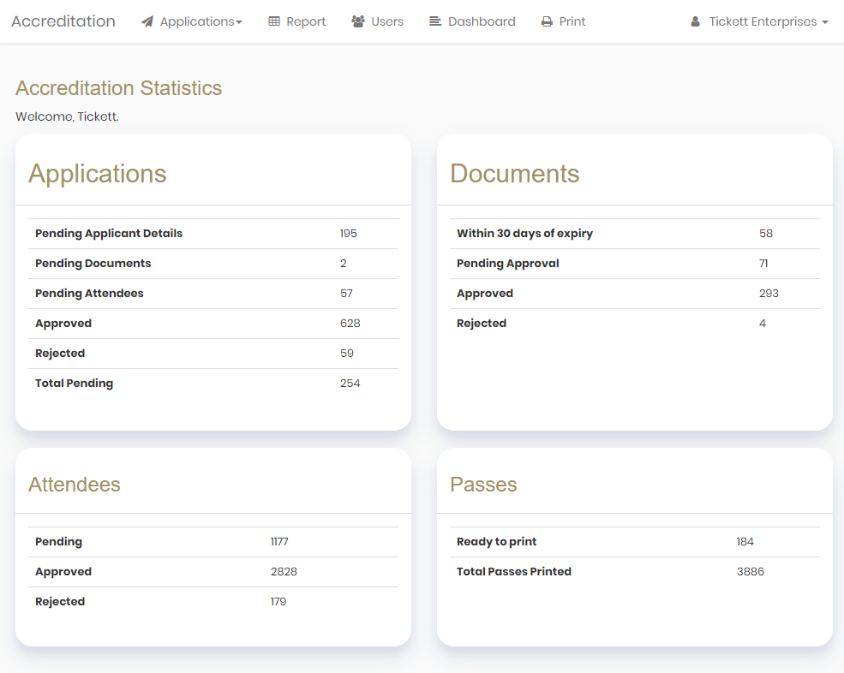Click the Accreditation Statistics heading

[x=118, y=88]
